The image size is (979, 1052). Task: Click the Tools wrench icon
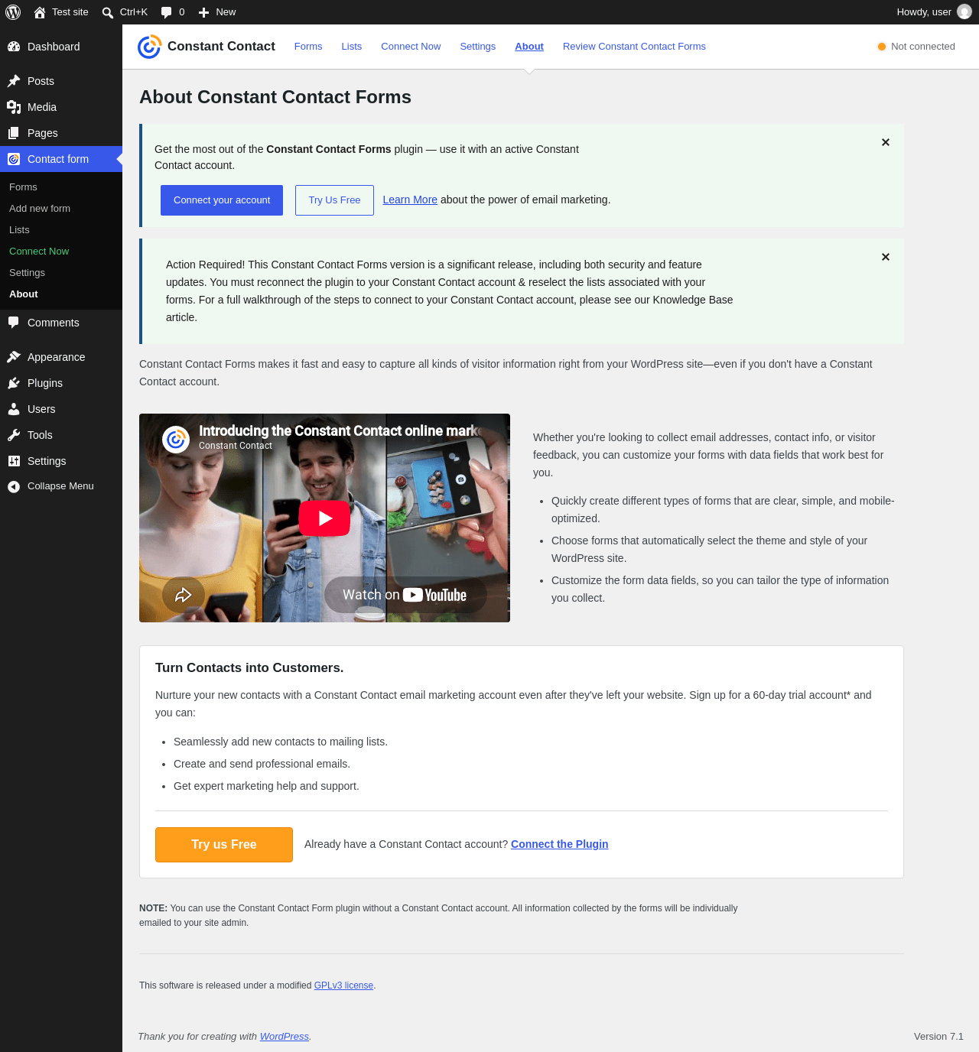click(14, 435)
